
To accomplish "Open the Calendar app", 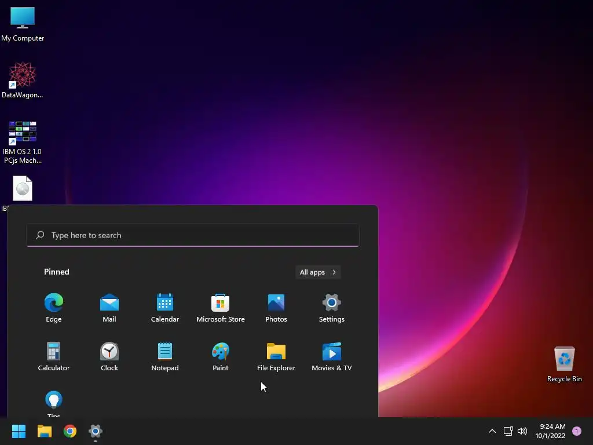I will 165,308.
